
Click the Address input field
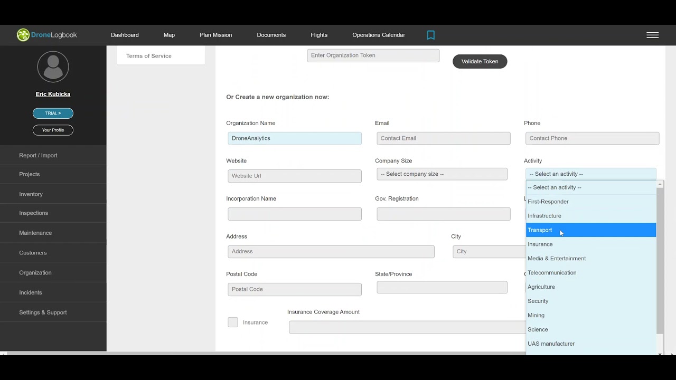point(331,252)
